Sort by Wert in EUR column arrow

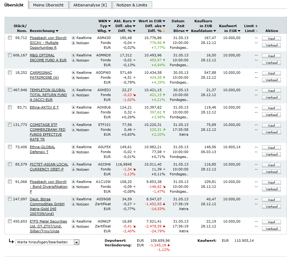[x=164, y=21]
